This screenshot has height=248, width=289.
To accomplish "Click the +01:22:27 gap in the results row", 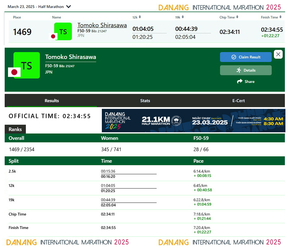I will [270, 36].
